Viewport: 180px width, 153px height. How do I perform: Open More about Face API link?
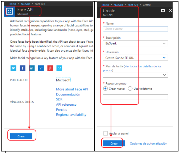(72, 89)
